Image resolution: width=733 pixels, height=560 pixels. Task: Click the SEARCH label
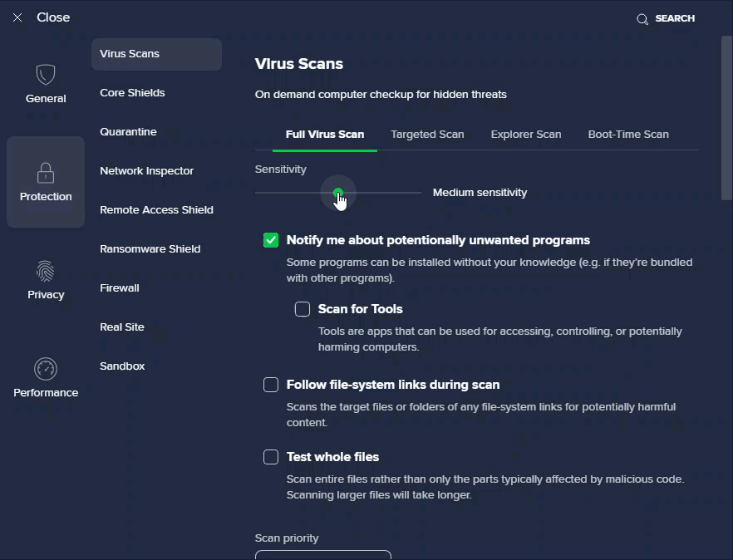[675, 18]
